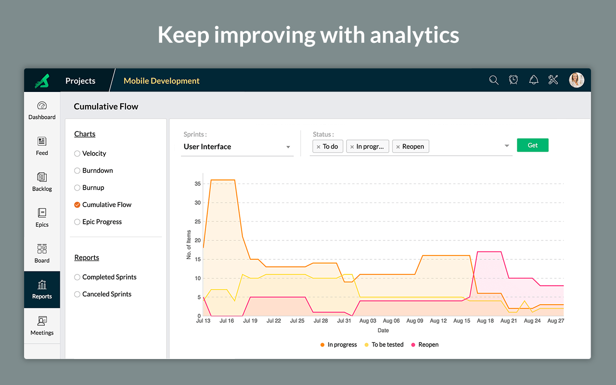Open notifications via the bell icon
Image resolution: width=616 pixels, height=385 pixels.
click(x=533, y=80)
